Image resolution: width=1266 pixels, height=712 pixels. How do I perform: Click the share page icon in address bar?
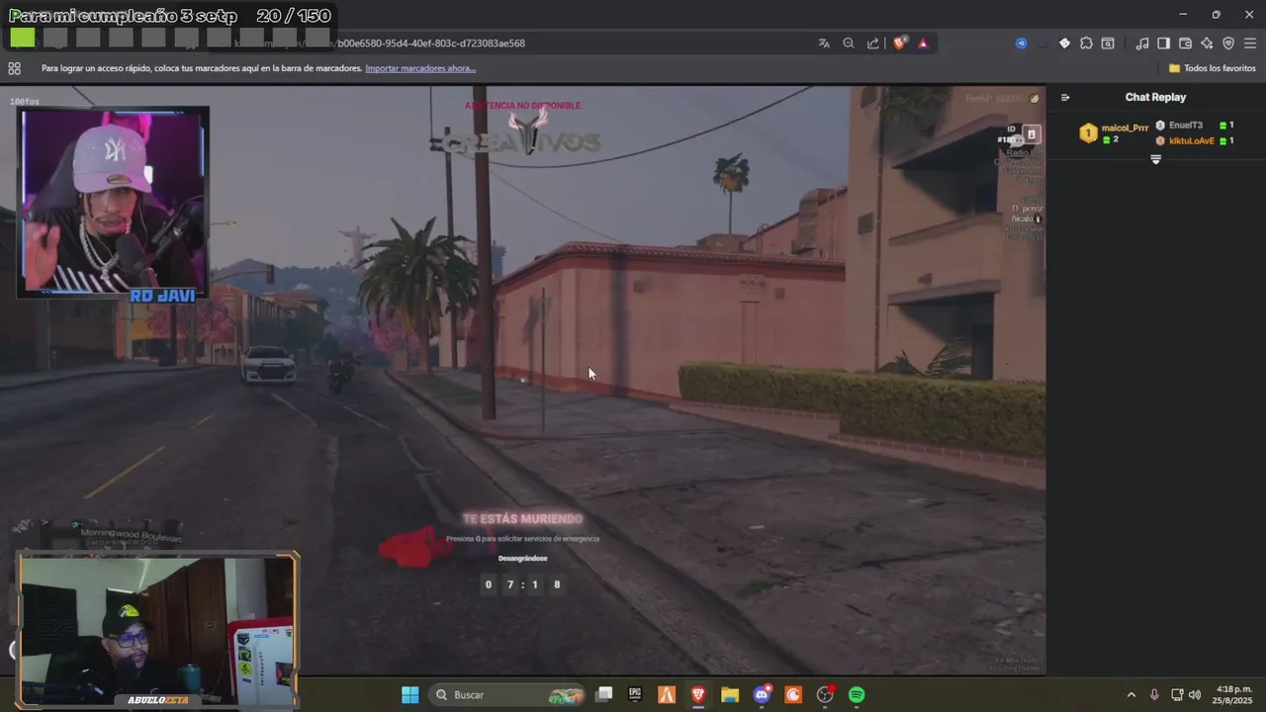pyautogui.click(x=873, y=44)
